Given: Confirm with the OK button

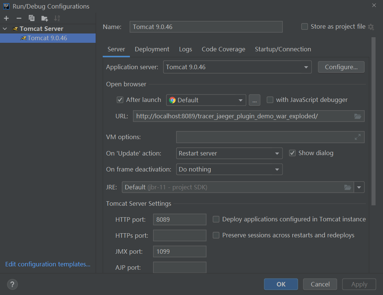Looking at the screenshot, I should coord(281,284).
